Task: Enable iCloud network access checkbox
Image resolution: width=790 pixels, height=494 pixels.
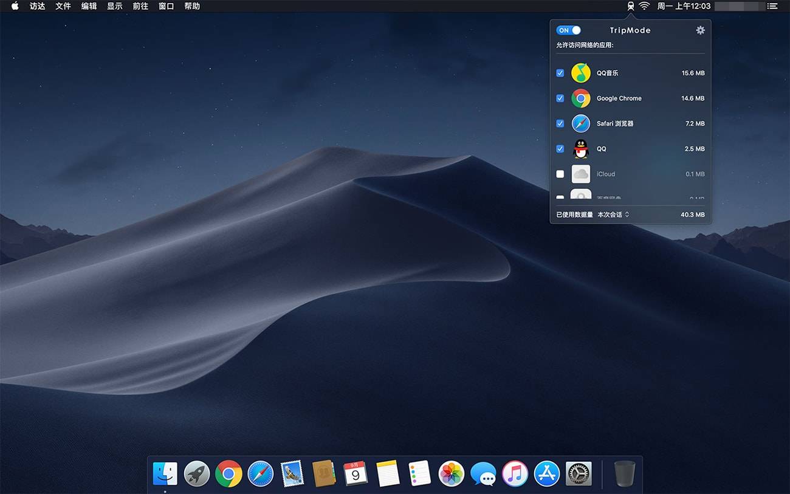Action: tap(560, 174)
